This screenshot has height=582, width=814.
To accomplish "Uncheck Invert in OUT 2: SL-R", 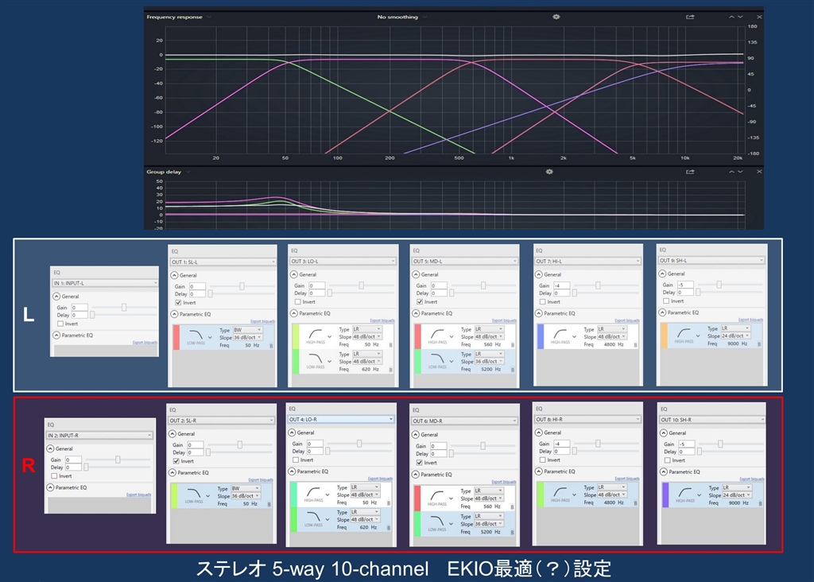I will (x=176, y=460).
